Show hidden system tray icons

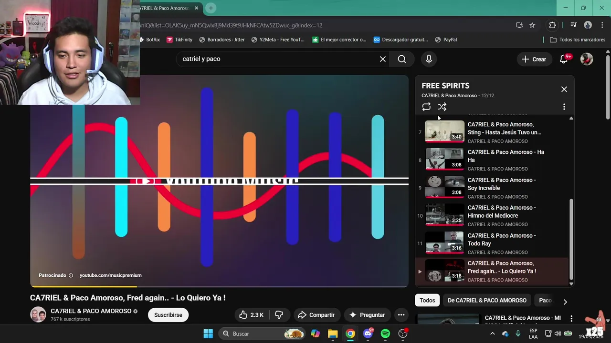coord(493,333)
